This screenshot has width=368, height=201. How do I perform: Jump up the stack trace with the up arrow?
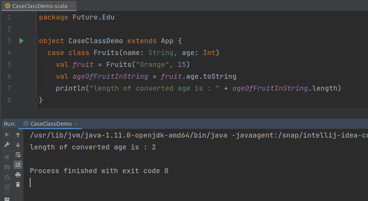pyautogui.click(x=18, y=135)
